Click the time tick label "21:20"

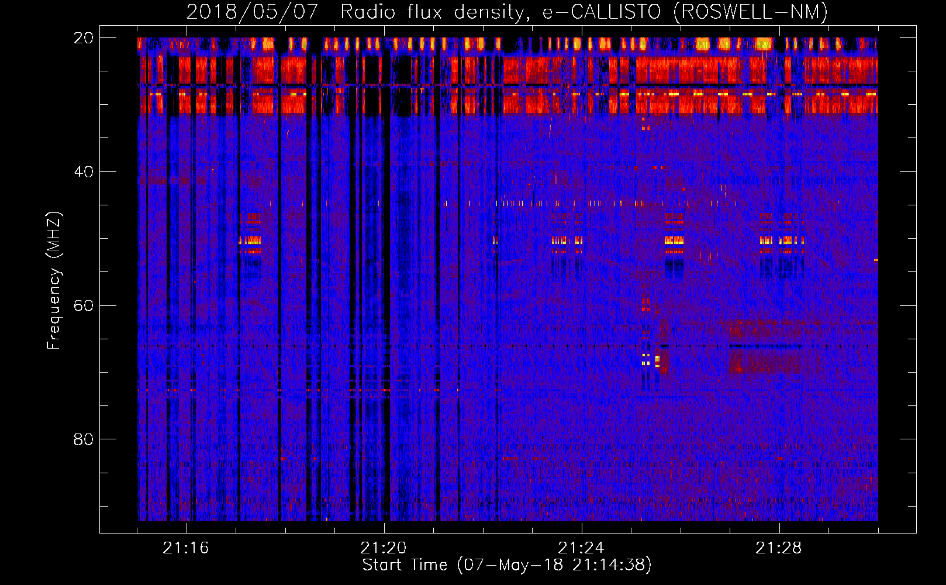point(384,548)
